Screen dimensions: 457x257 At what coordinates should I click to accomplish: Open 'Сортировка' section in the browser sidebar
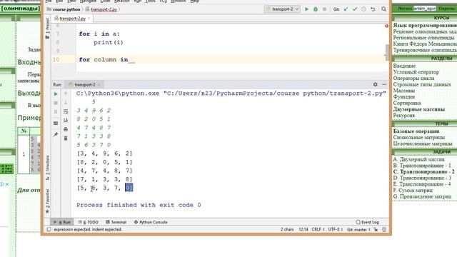pos(407,103)
